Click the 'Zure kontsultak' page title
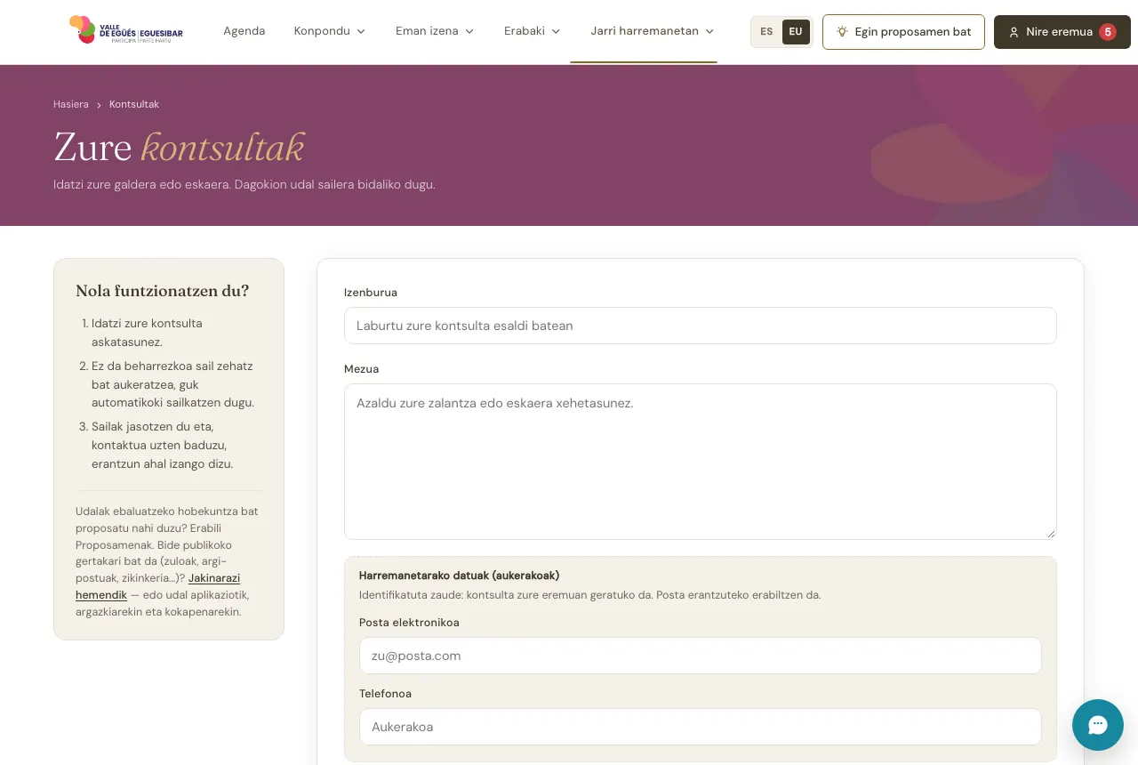The width and height of the screenshot is (1138, 765). tap(179, 147)
